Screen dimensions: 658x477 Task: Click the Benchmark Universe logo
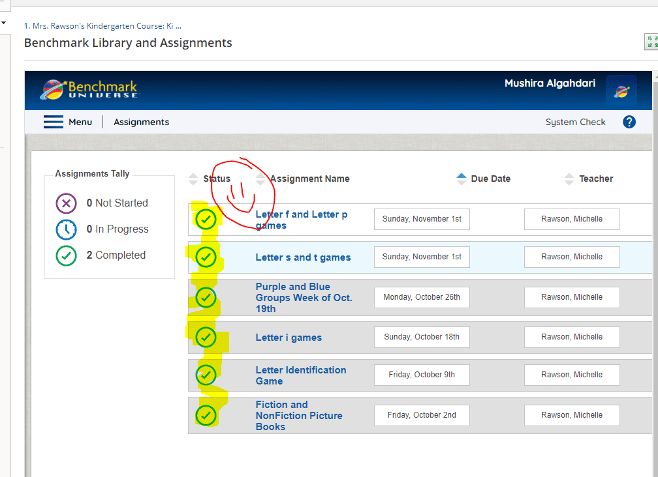pos(90,89)
